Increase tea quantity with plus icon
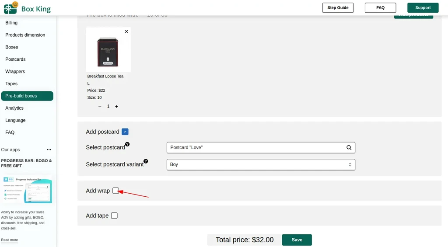448x247 pixels. [116, 107]
